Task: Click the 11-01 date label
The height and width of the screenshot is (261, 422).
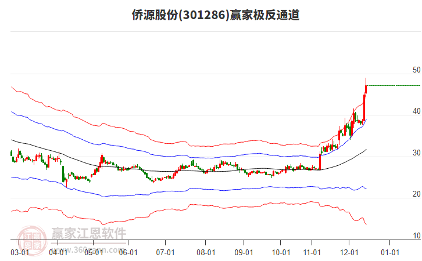Action: (x=312, y=253)
